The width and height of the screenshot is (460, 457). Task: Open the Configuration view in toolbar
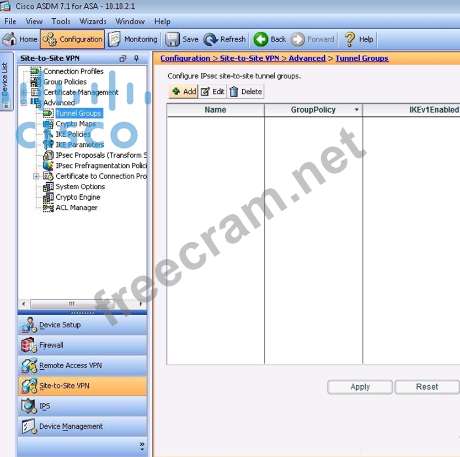click(72, 39)
